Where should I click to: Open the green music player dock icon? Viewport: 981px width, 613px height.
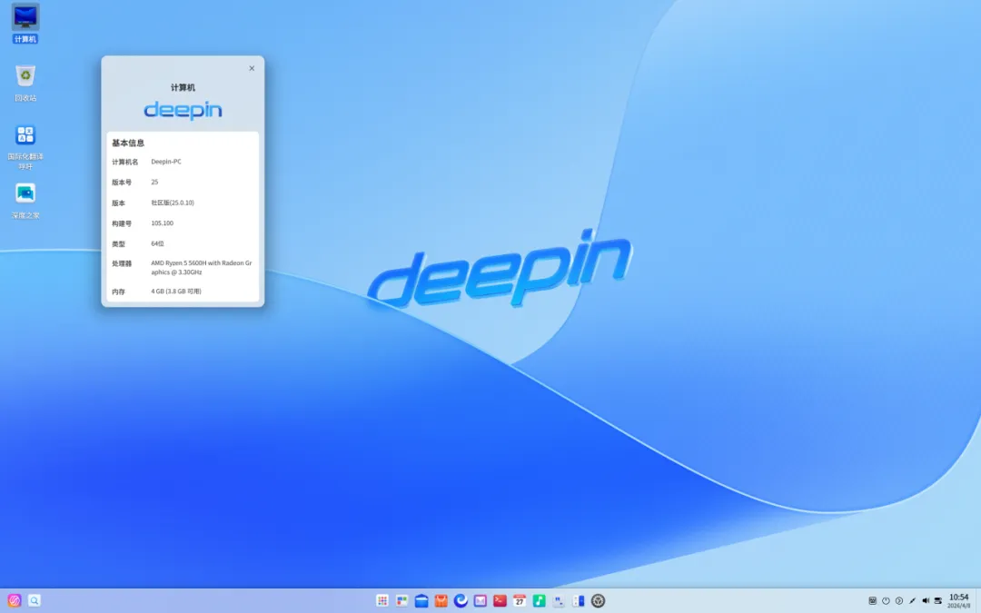[539, 600]
